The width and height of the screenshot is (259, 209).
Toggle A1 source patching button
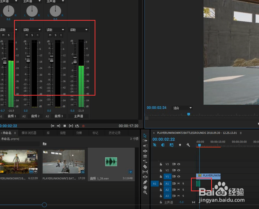pyautogui.click(x=155, y=184)
